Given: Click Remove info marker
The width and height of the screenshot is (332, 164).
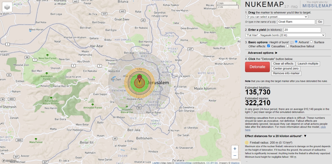Looking at the screenshot, I should tap(286, 73).
